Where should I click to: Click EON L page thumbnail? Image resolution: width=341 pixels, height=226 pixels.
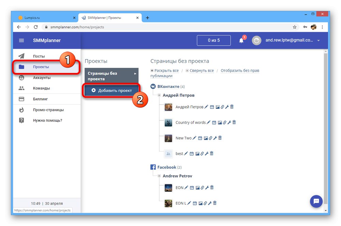point(168,204)
